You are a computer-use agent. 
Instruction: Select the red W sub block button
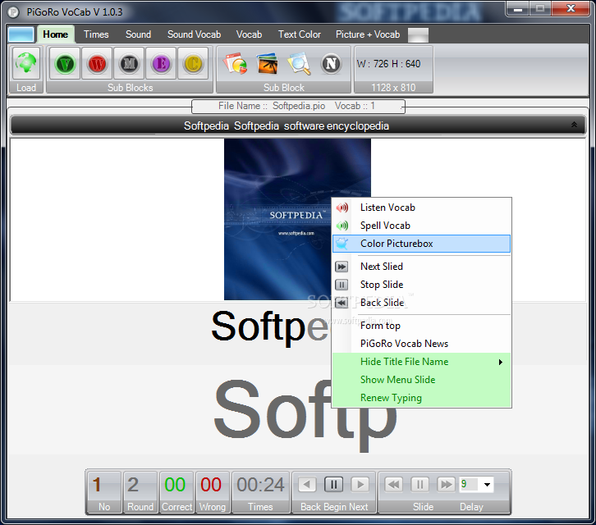(x=97, y=63)
